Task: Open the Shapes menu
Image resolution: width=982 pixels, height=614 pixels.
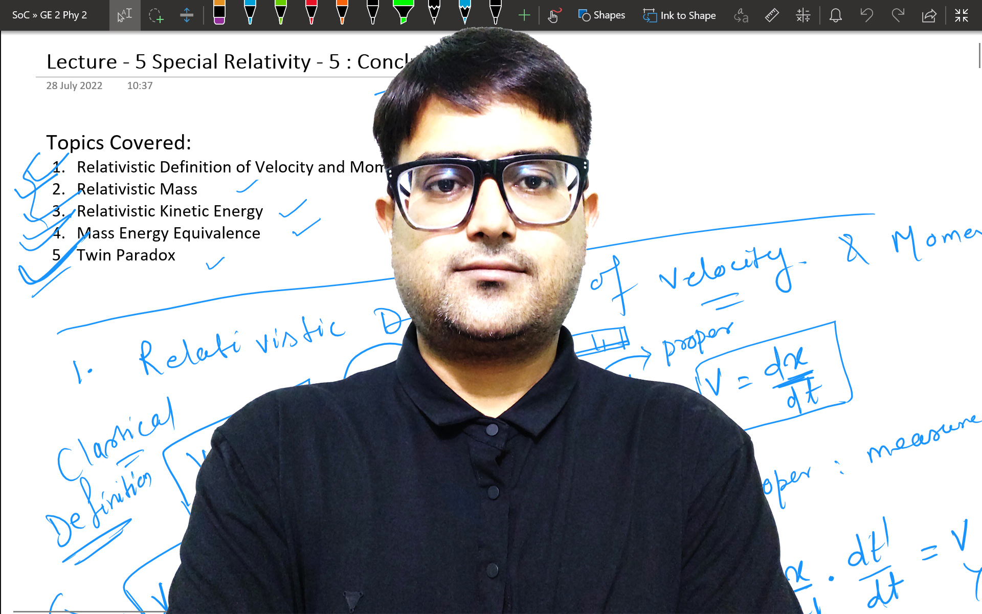Action: point(601,15)
